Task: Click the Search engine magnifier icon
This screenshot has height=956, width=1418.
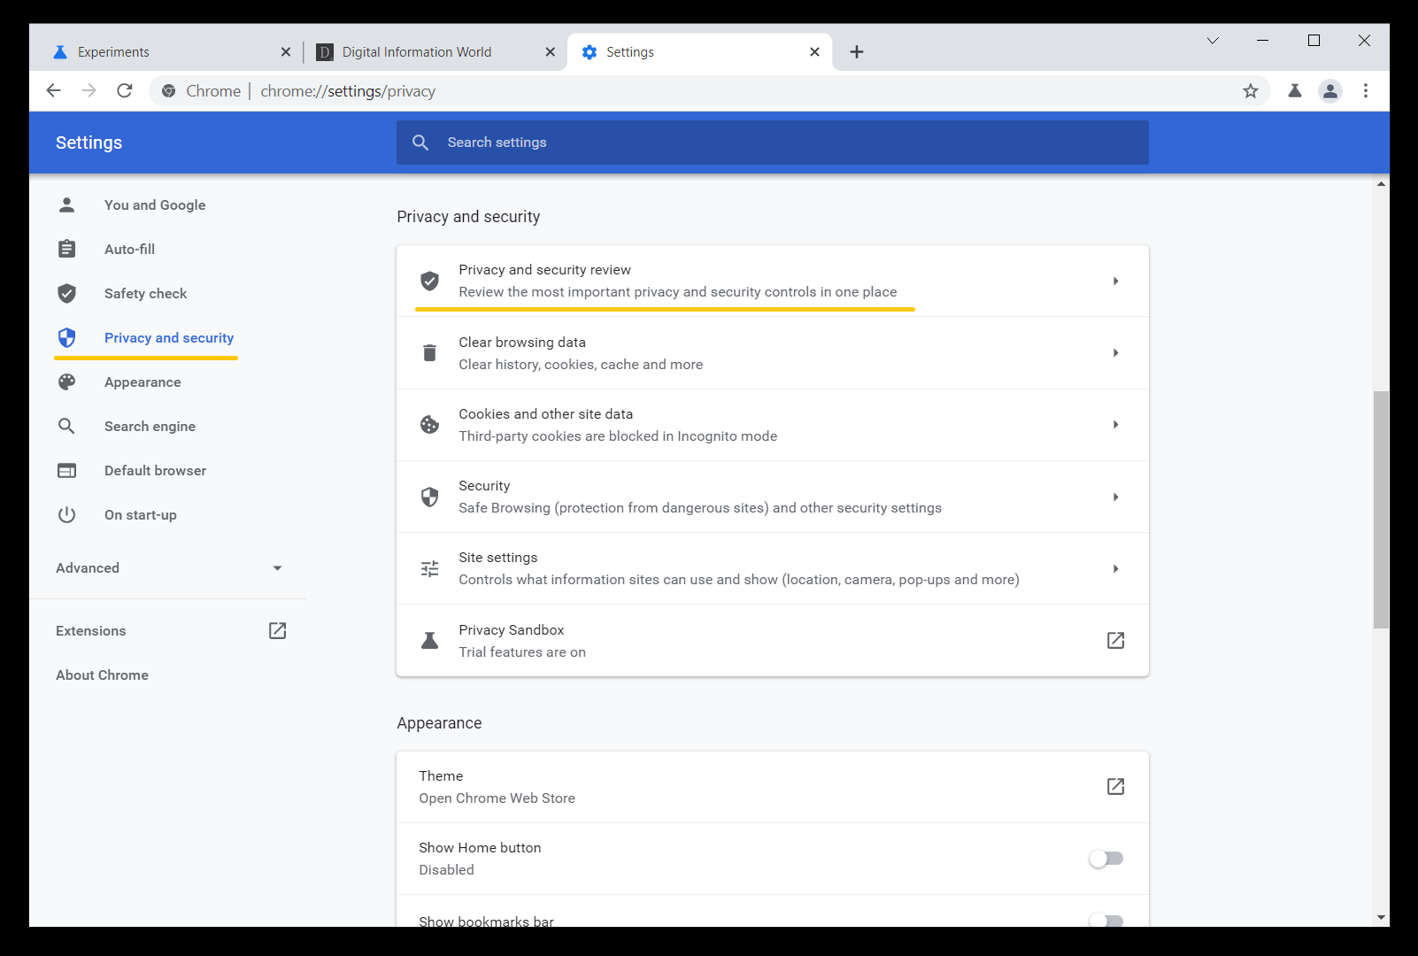Action: (x=66, y=426)
